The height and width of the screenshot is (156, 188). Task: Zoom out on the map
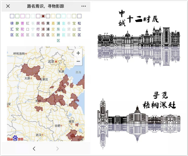pyautogui.click(x=78, y=61)
